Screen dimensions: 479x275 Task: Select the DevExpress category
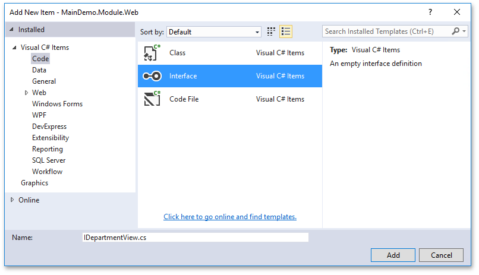coord(49,127)
